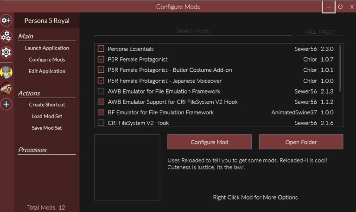Click Launch Application in the Main menu

click(x=47, y=48)
